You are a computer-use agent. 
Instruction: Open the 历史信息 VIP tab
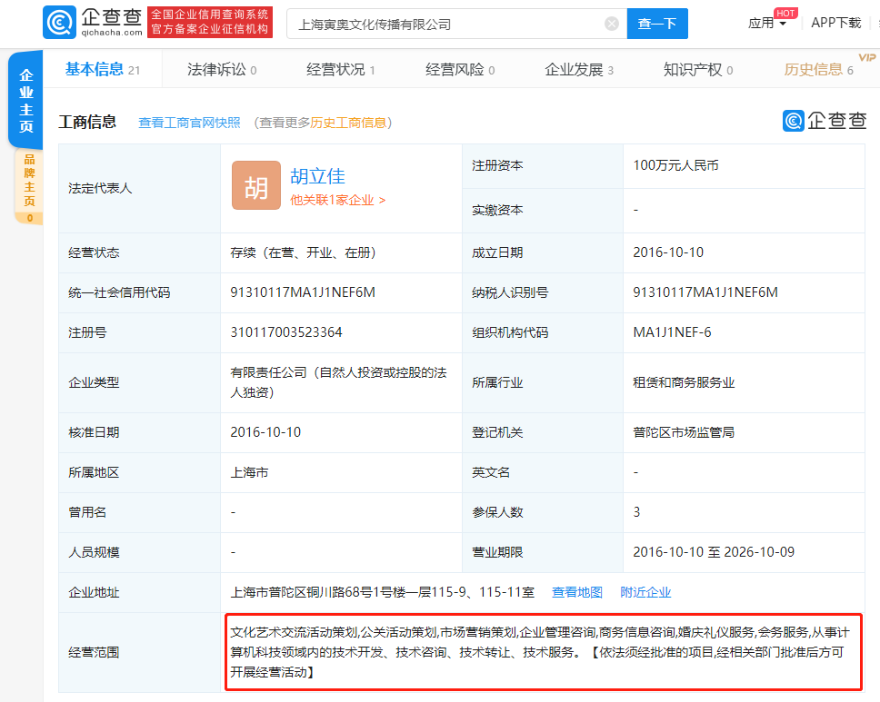[819, 70]
